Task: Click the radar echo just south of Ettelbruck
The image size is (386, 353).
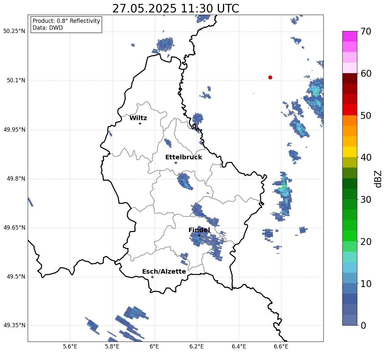Action: (x=185, y=181)
